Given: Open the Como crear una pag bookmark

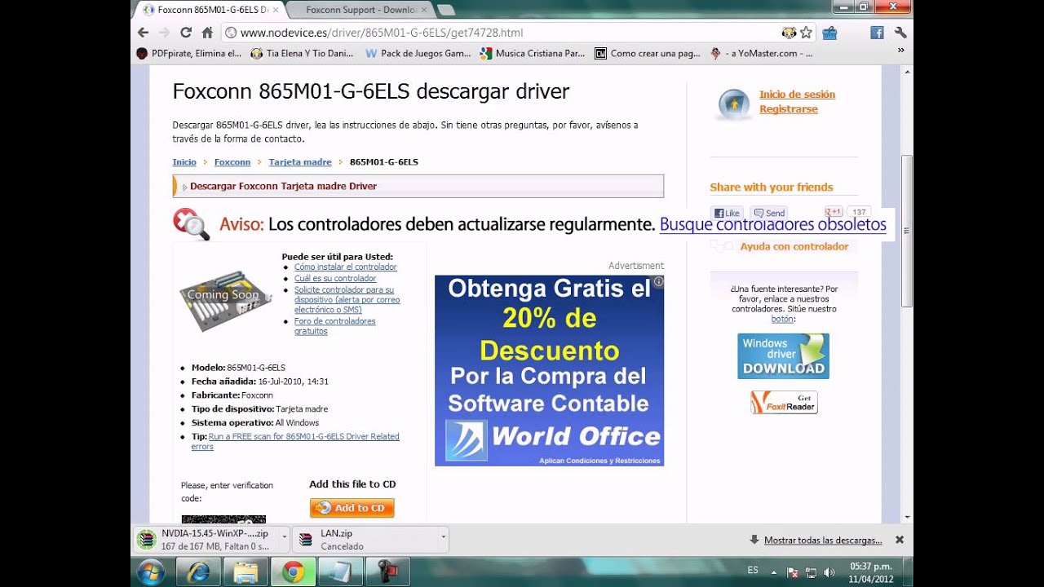Looking at the screenshot, I should click(648, 54).
